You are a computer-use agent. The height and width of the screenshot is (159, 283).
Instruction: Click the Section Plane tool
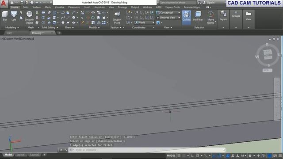pos(117,18)
